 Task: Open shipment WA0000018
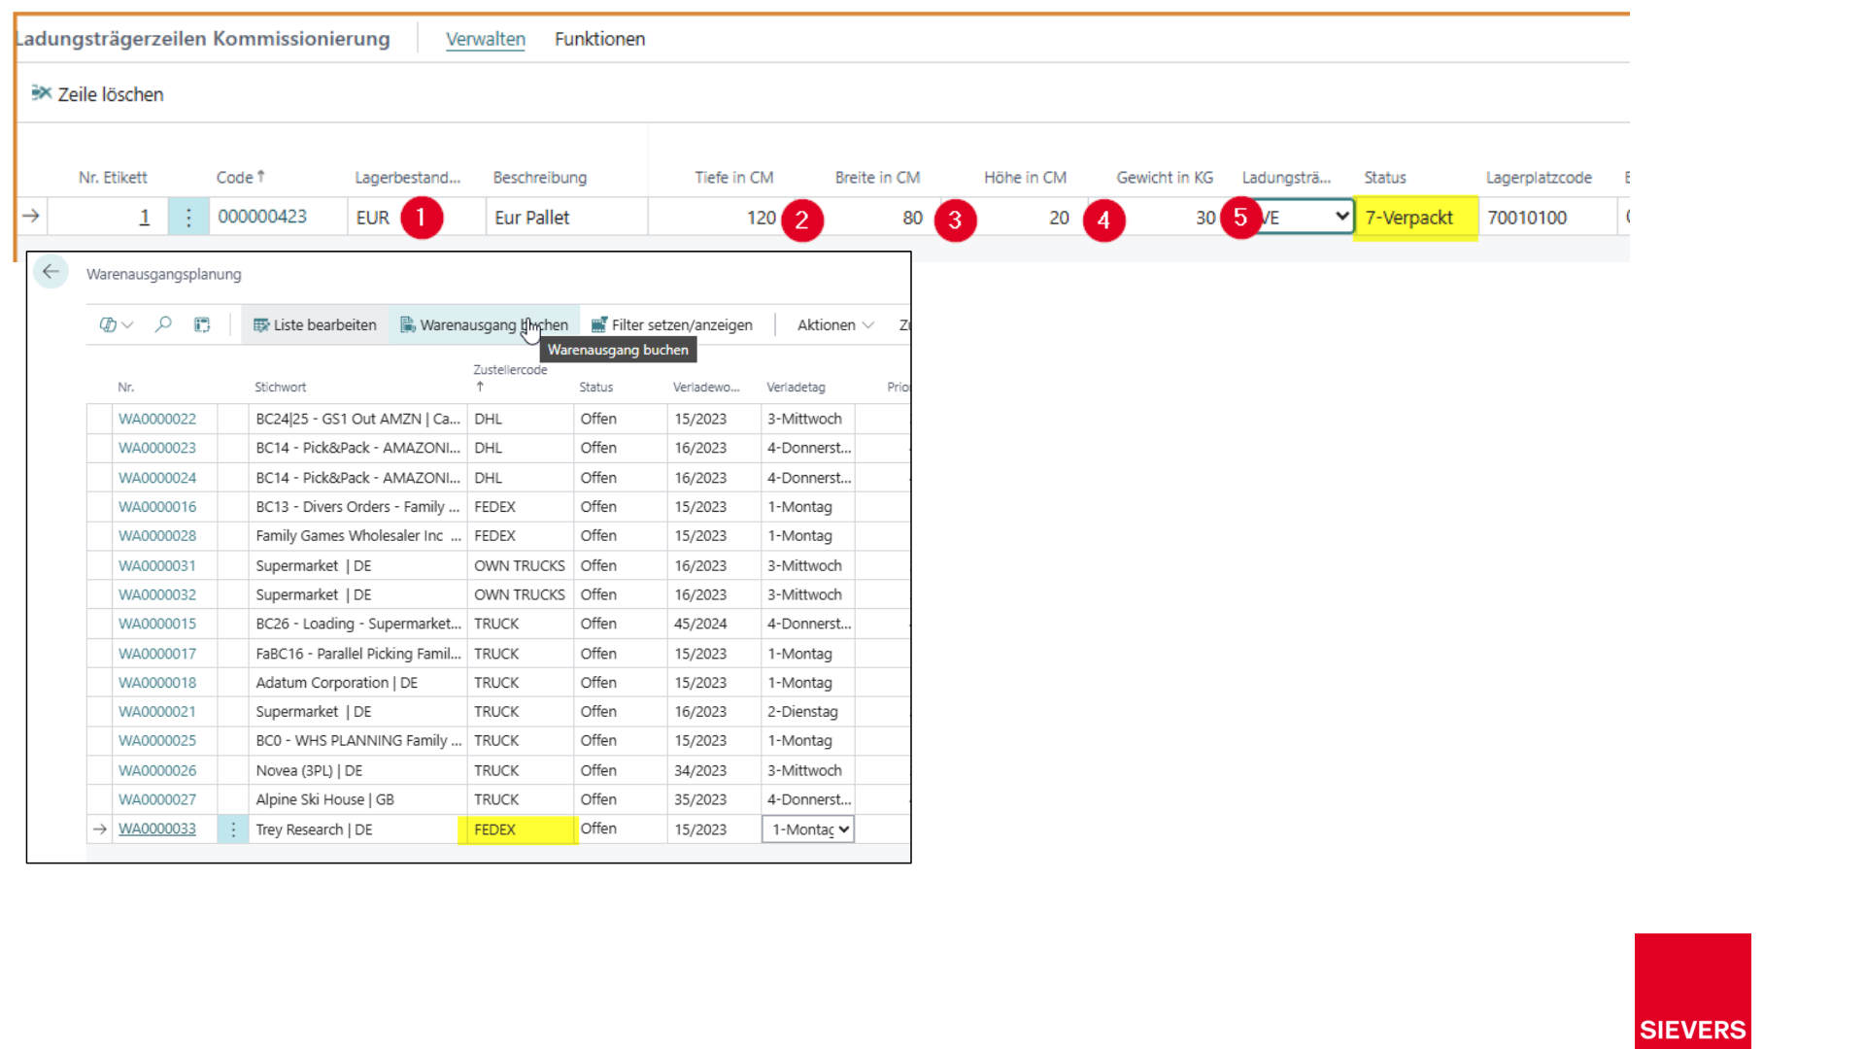point(157,683)
